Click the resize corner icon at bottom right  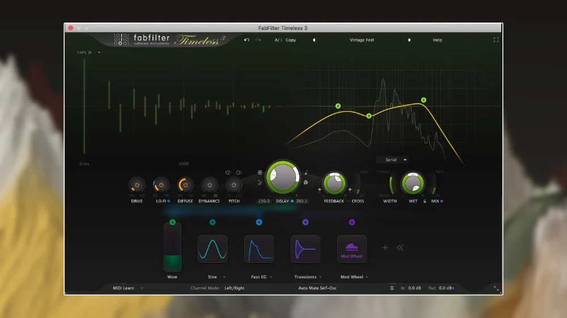[497, 289]
